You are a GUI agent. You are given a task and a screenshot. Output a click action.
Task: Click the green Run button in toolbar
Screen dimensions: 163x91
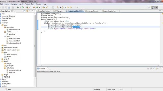coord(23,7)
